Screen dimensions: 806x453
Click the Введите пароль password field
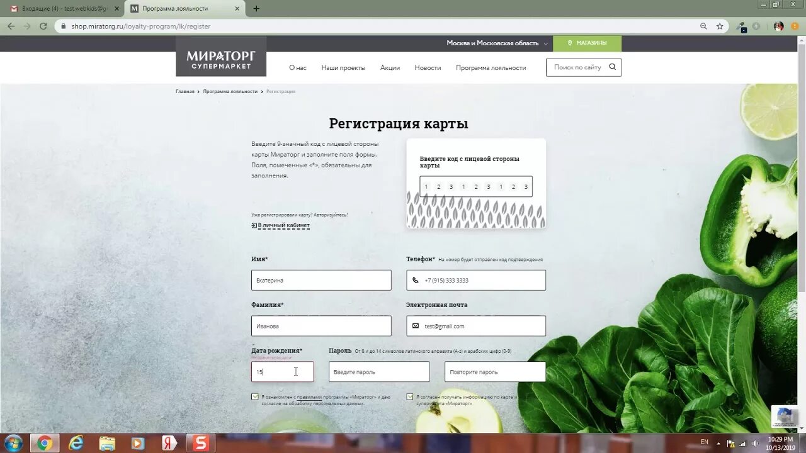point(379,372)
